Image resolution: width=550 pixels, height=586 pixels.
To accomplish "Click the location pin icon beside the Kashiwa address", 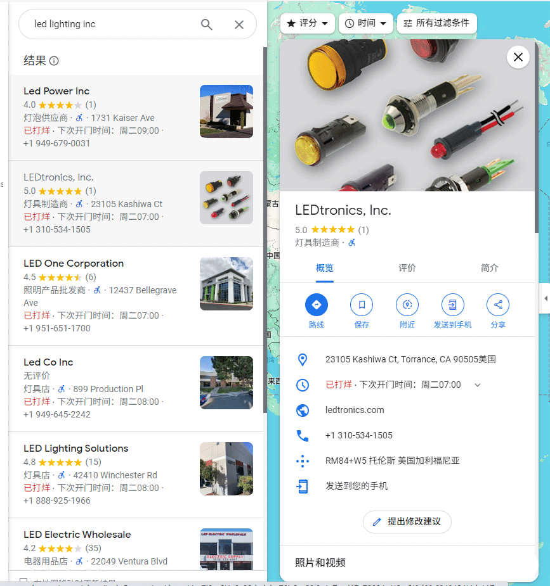I will tap(303, 359).
